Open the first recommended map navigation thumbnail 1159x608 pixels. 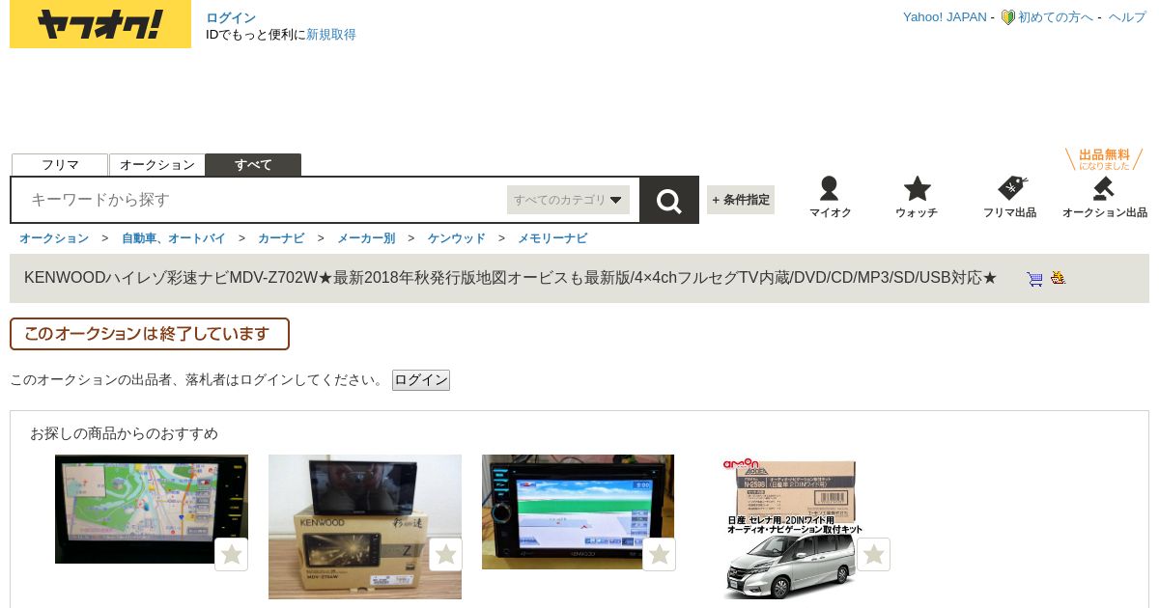[x=152, y=509]
